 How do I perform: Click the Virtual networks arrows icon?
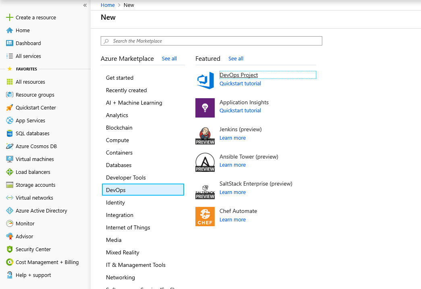click(9, 198)
